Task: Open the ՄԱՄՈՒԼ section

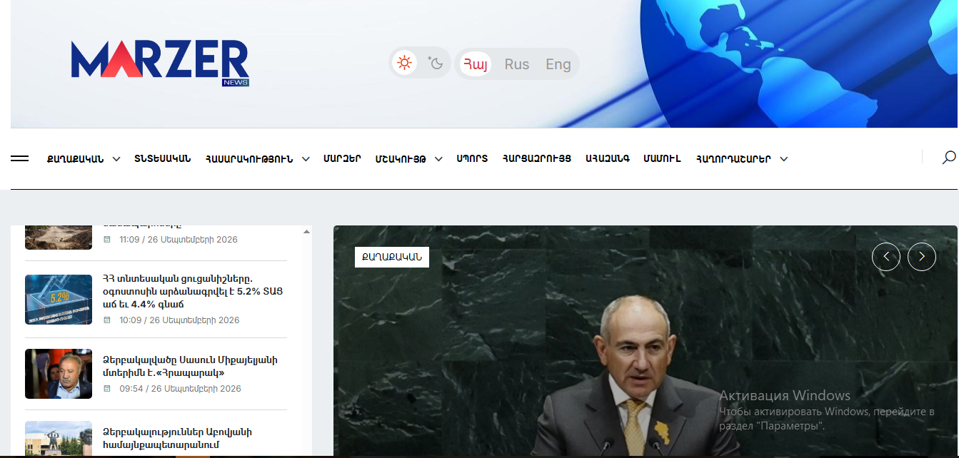Action: (663, 158)
